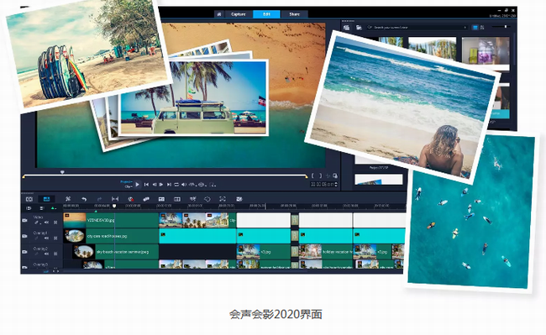The image size is (546, 335).
Task: Open the sound mixer icon
Action: (146, 199)
